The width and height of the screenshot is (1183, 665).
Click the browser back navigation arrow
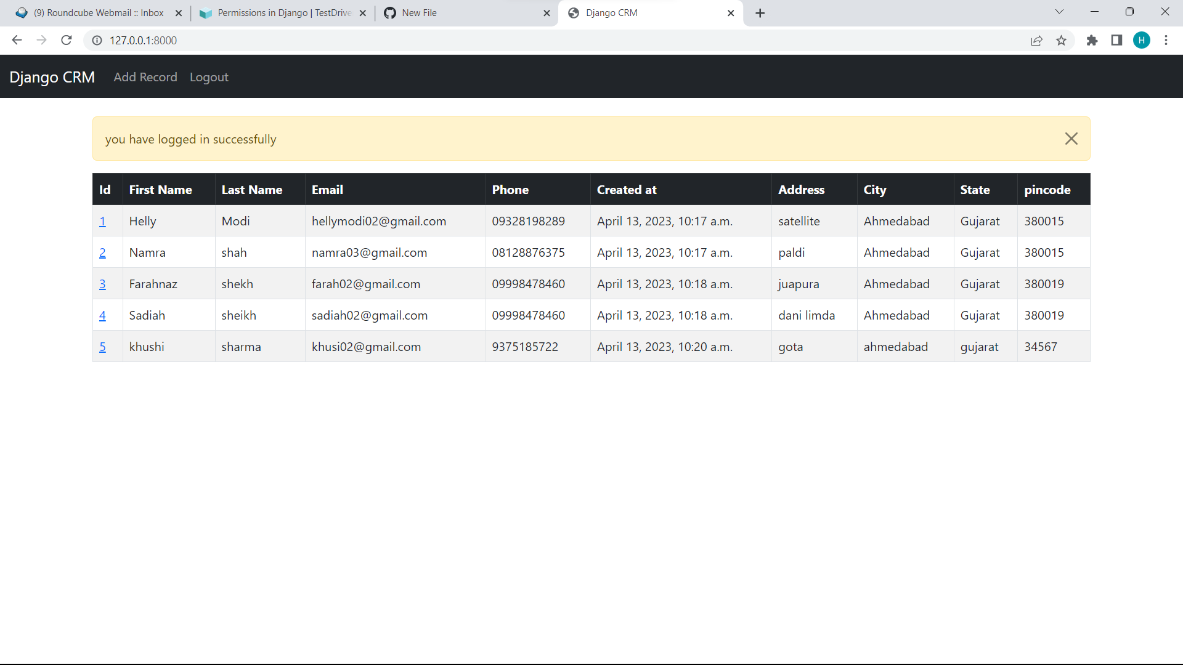pos(17,40)
